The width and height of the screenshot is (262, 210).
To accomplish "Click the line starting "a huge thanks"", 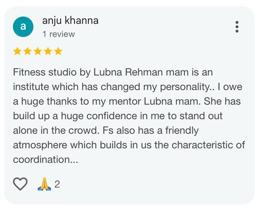I will (x=127, y=101).
